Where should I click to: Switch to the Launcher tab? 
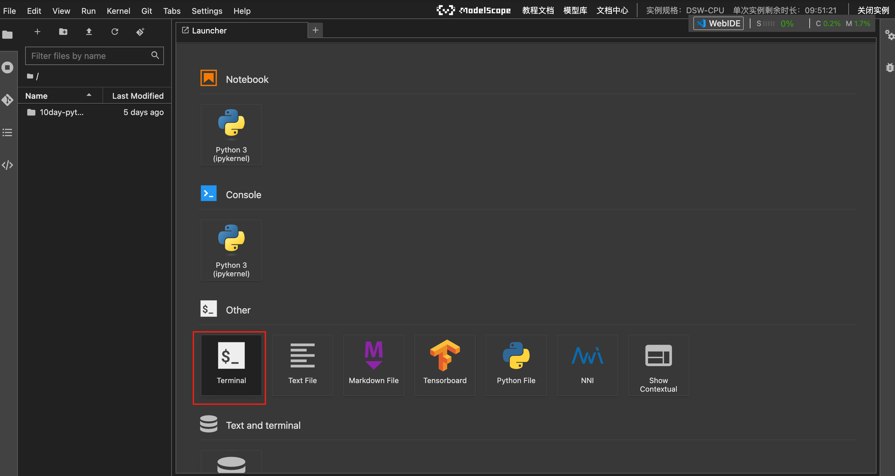209,31
